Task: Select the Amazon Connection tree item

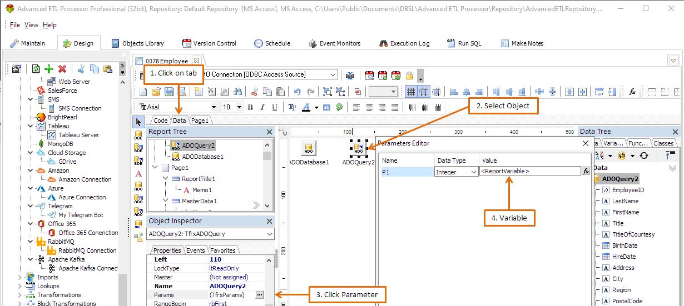Action: [x=85, y=179]
